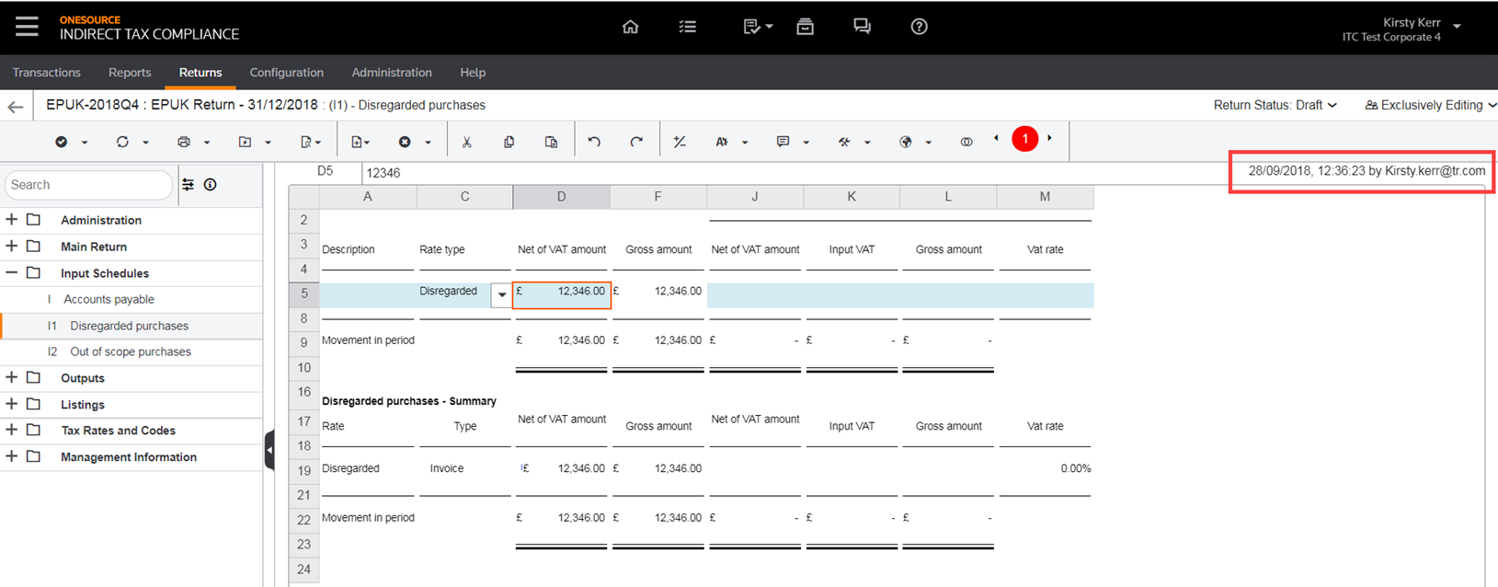Screen dimensions: 1498x587
Task: Expand the Main Return tree folder
Action: [12, 247]
